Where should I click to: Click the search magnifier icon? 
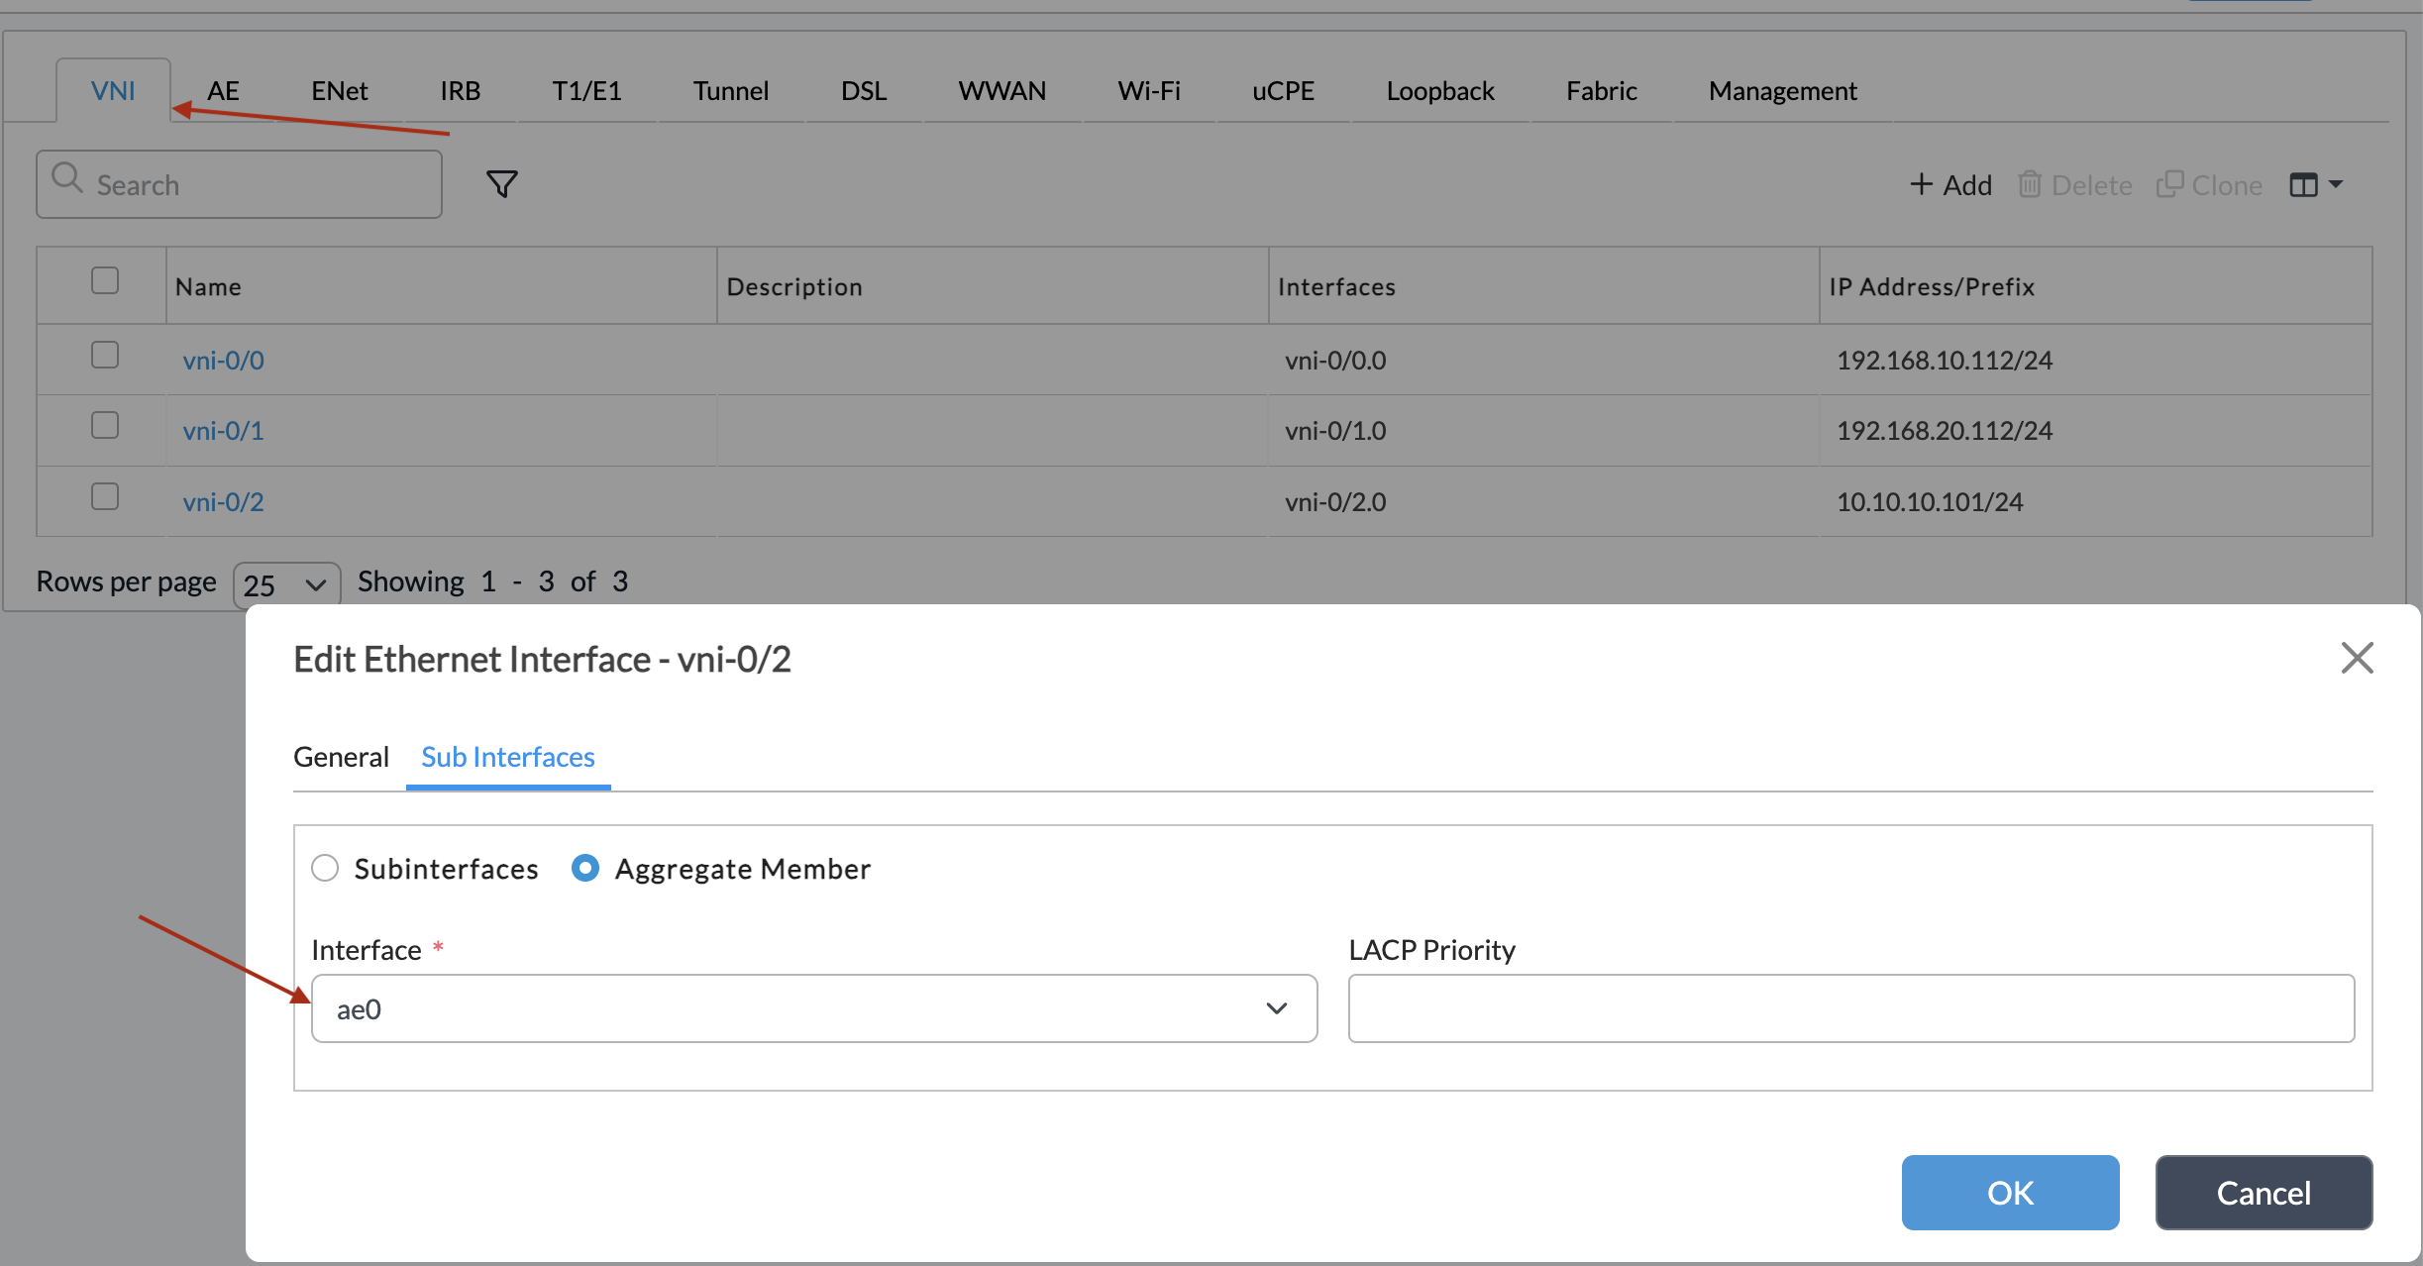pyautogui.click(x=66, y=178)
